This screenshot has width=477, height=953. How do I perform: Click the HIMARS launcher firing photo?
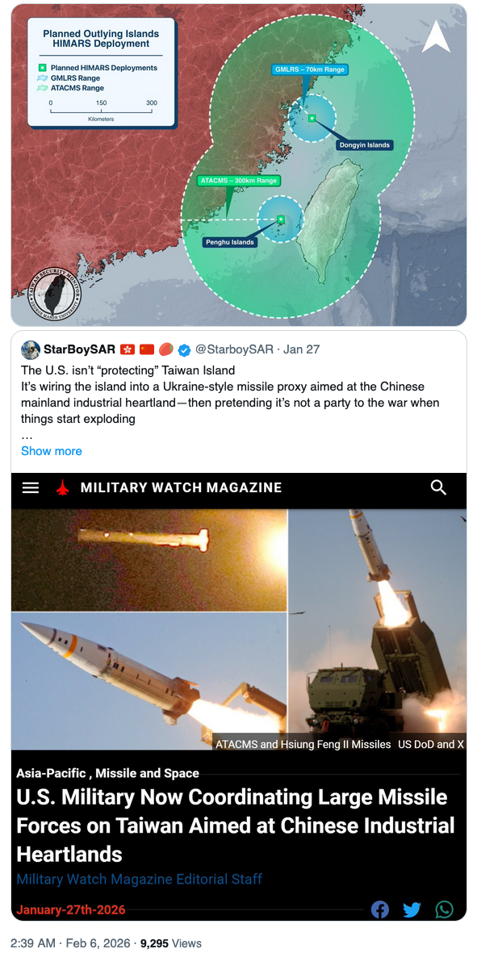pos(377,629)
